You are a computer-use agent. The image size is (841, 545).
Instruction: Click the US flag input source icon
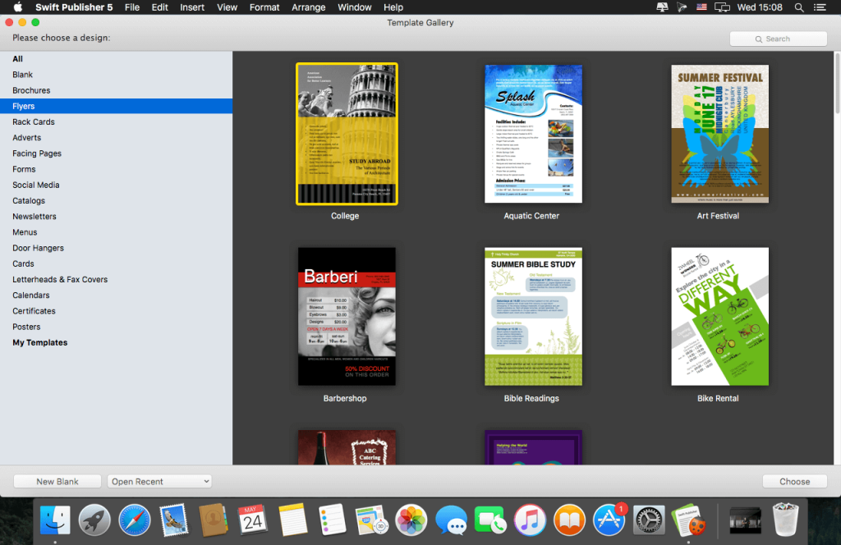(x=701, y=7)
